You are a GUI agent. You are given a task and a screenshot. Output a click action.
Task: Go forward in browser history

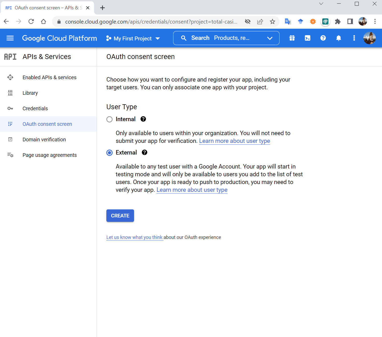coord(19,21)
